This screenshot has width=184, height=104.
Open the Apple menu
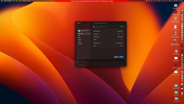(2, 1)
